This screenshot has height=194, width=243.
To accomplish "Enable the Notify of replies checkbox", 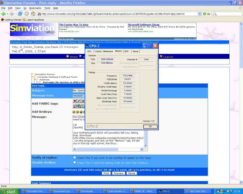I will pyautogui.click(x=74, y=158).
